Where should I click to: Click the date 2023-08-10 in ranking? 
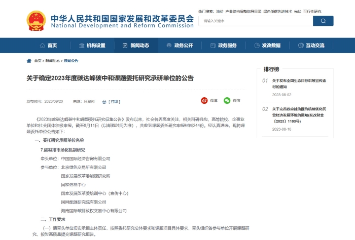point(281,129)
